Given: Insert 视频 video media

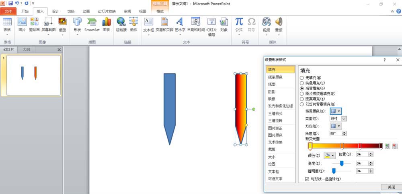Looking at the screenshot, I should pyautogui.click(x=266, y=27).
